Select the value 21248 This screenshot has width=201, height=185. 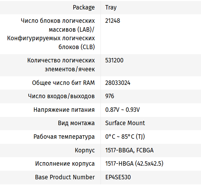pyautogui.click(x=113, y=21)
